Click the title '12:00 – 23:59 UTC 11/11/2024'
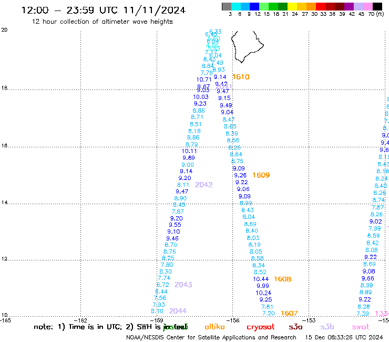The height and width of the screenshot is (342, 389). point(104,11)
